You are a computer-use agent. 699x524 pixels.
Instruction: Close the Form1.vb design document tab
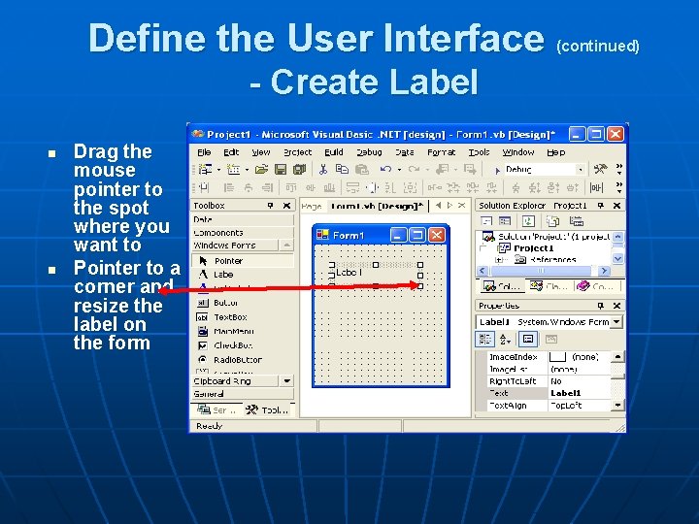click(x=462, y=206)
